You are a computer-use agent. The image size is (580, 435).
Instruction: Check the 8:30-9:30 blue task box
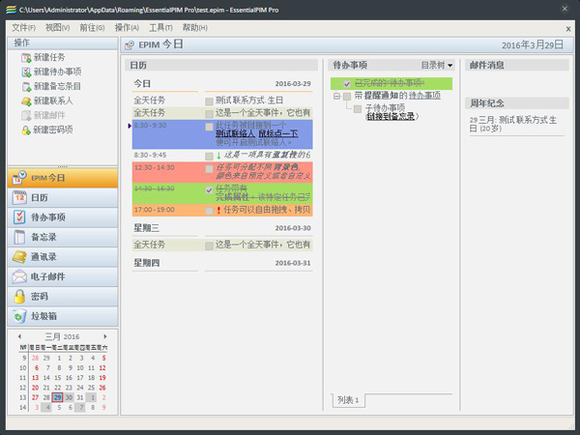(x=209, y=127)
